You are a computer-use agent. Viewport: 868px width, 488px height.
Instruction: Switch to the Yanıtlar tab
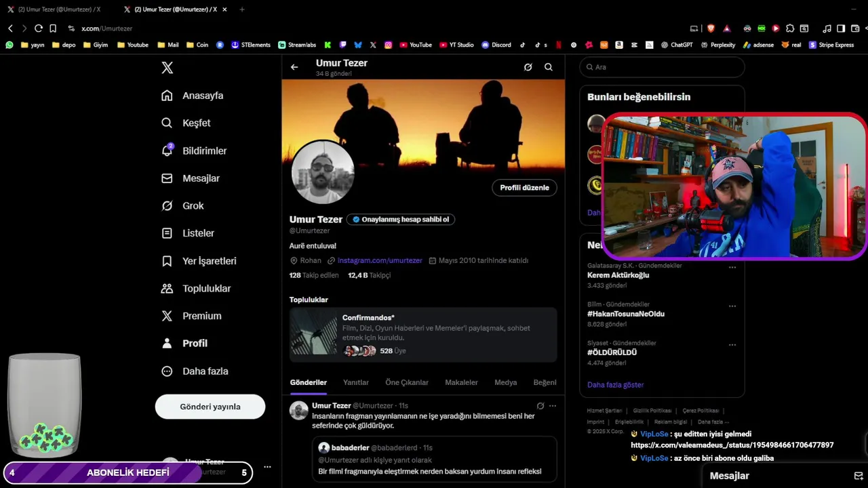(x=356, y=382)
